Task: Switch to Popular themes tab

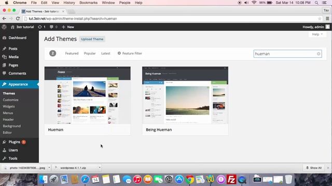Action: tap(90, 53)
